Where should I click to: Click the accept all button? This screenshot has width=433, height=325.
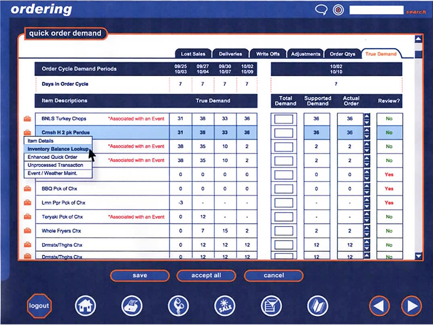click(206, 276)
